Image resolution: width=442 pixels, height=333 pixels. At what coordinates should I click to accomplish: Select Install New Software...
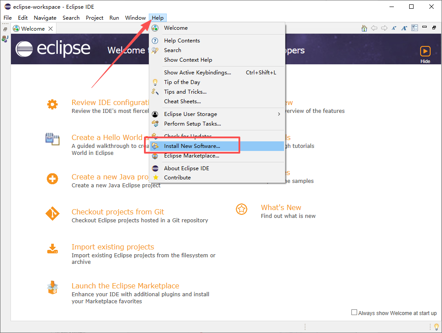(x=217, y=146)
